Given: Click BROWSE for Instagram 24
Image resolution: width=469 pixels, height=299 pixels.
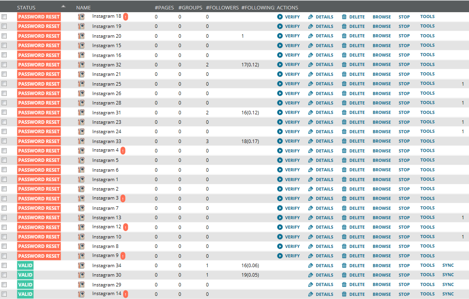Looking at the screenshot, I should 382,132.
